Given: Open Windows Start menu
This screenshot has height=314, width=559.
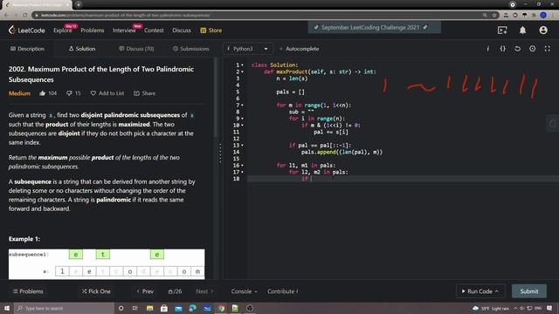Looking at the screenshot, I should click(x=7, y=308).
